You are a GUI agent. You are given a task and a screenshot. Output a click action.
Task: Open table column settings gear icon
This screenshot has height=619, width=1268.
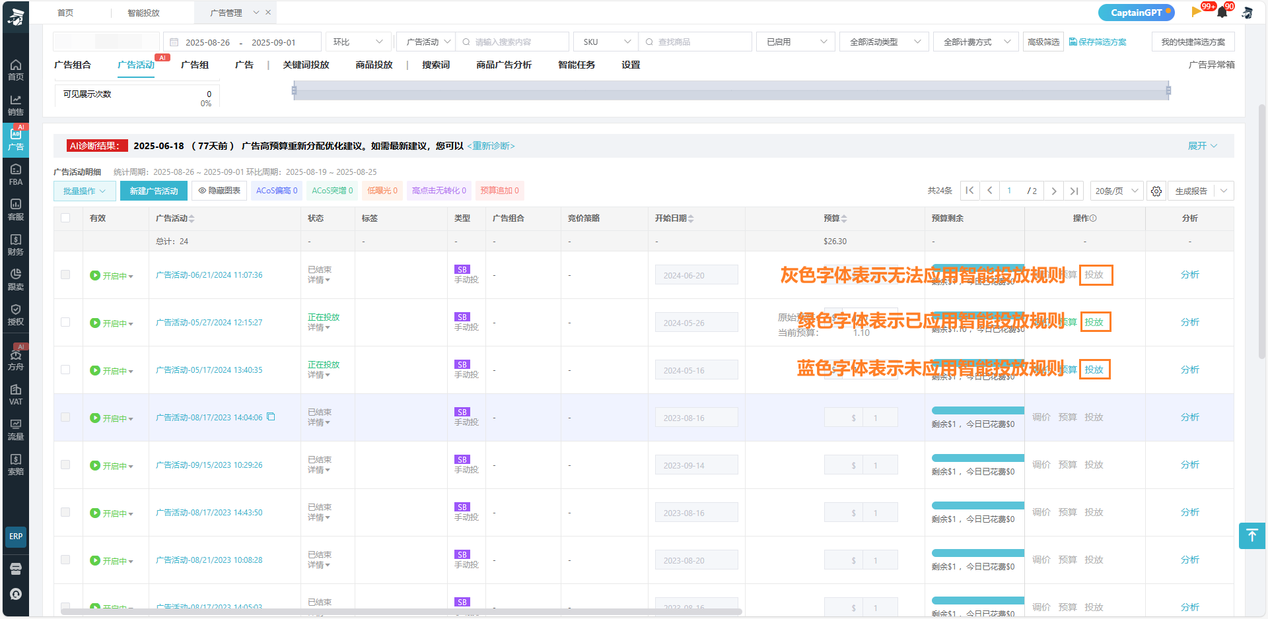pos(1156,191)
